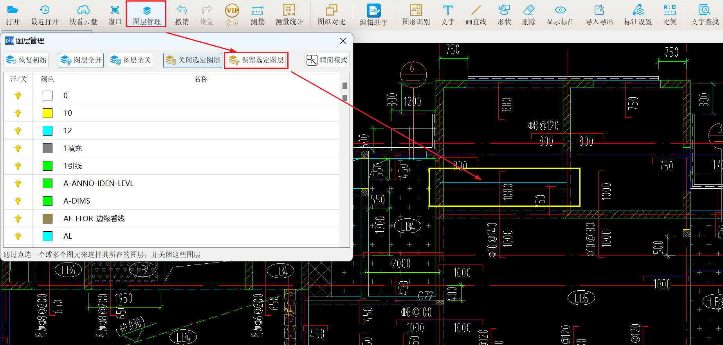Toggle layer 1引线 visibility bulb
The image size is (723, 345).
(x=18, y=166)
